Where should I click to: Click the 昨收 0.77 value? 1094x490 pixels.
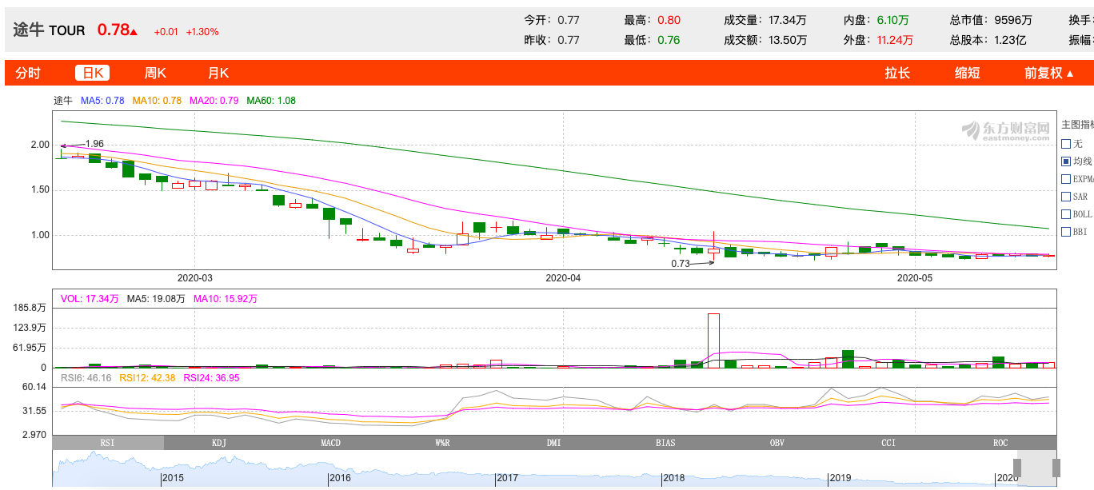click(569, 40)
